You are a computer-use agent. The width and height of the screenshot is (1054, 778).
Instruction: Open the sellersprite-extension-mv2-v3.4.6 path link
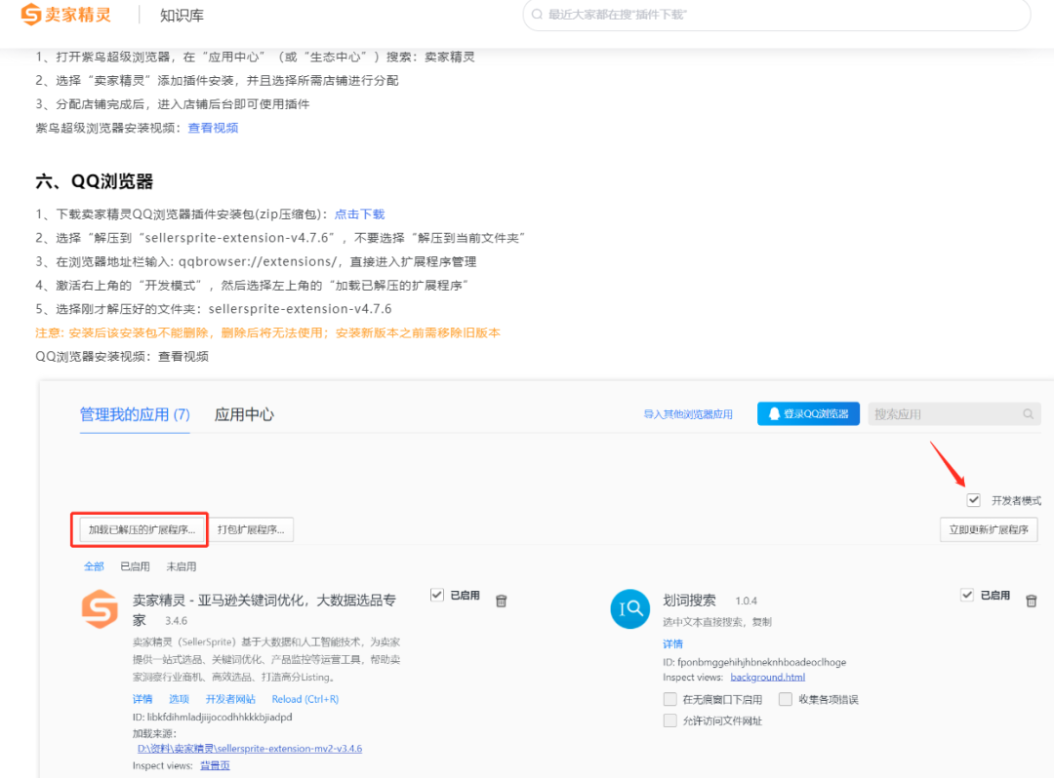pos(250,749)
